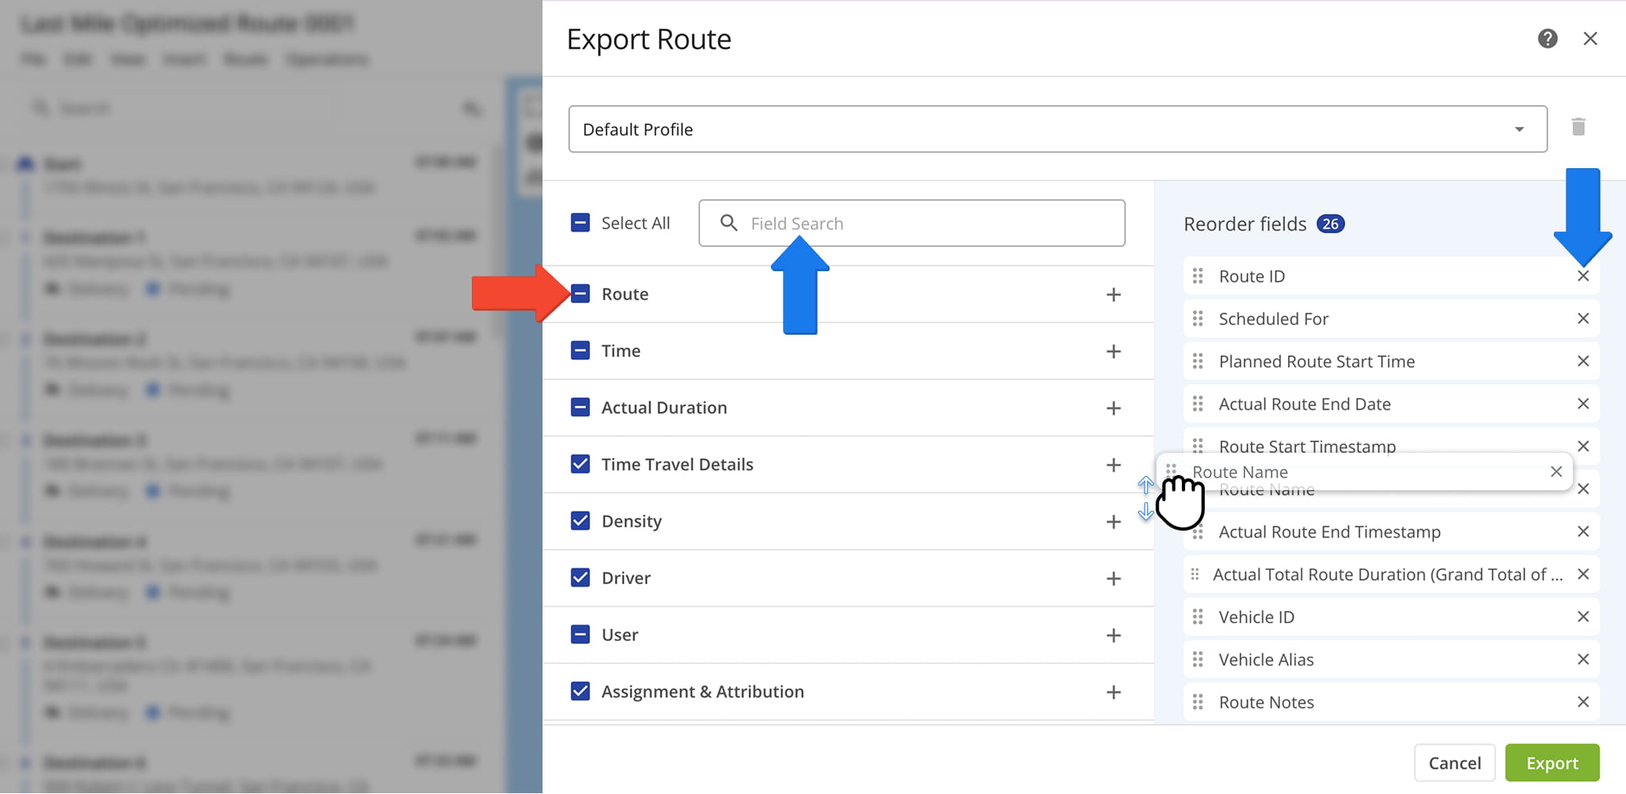
Task: Delete the export profile with trash icon
Action: point(1578,128)
